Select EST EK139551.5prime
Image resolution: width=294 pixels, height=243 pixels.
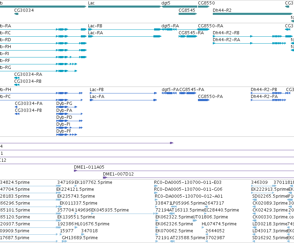coord(58,220)
